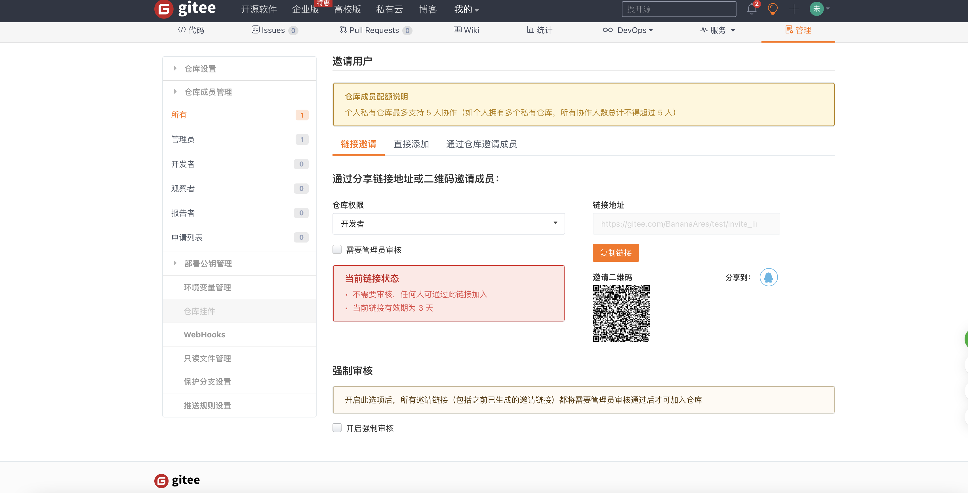Image resolution: width=968 pixels, height=493 pixels.
Task: Select 所有 members filter
Action: coord(239,115)
